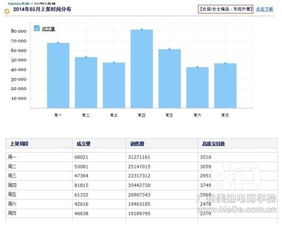The height and width of the screenshot is (225, 282).
Task: Select cell value 42616
Action: coord(81,204)
